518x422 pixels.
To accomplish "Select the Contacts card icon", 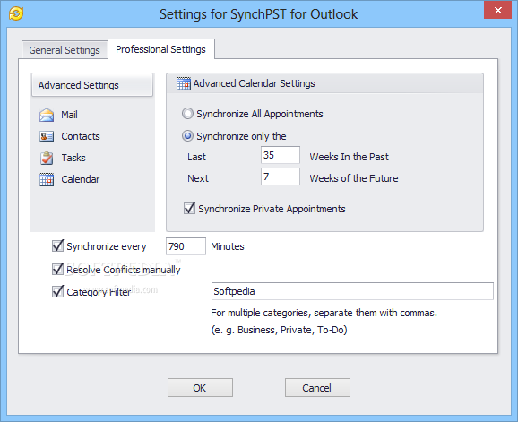I will click(47, 136).
